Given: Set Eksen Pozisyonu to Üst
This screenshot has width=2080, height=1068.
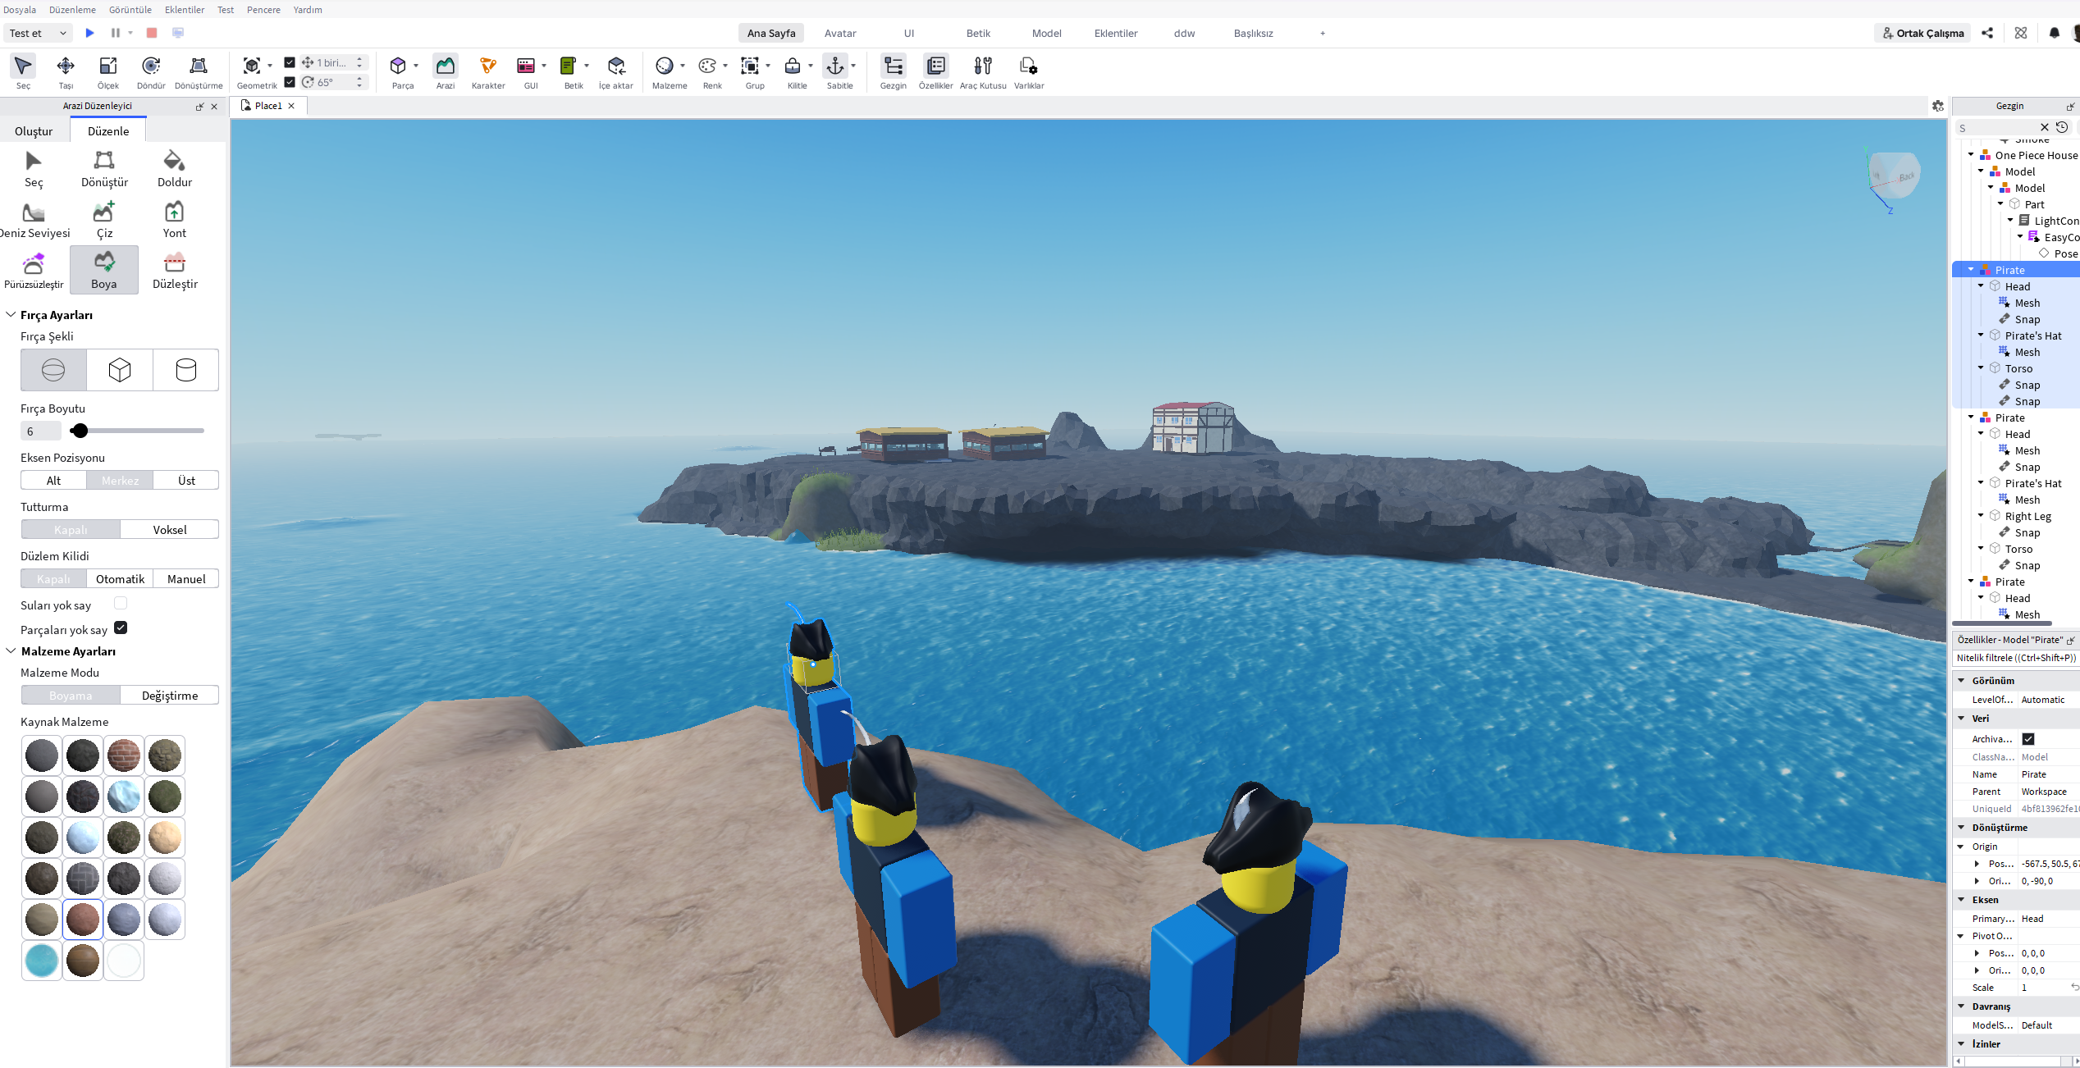Looking at the screenshot, I should click(x=186, y=481).
